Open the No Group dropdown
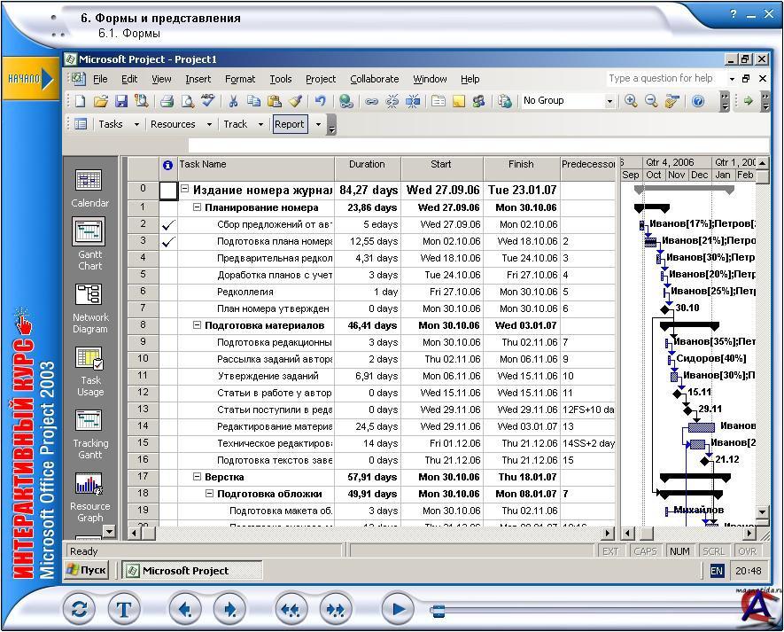The width and height of the screenshot is (784, 632). click(609, 101)
